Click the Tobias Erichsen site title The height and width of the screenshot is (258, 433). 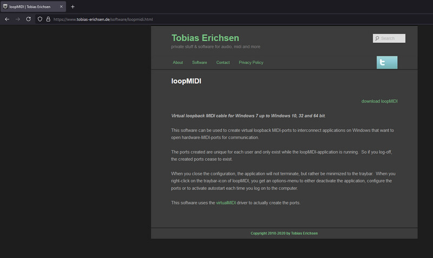[205, 38]
